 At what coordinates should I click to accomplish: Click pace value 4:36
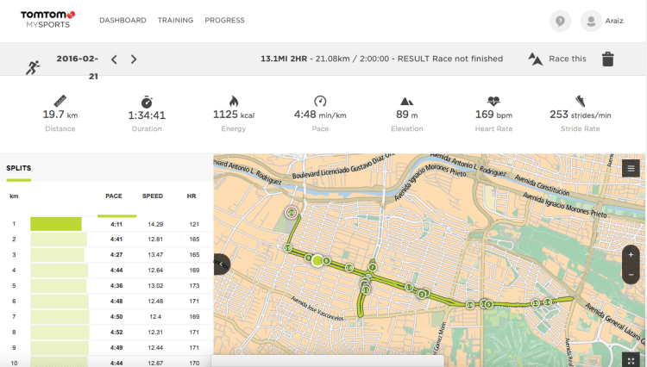(116, 286)
